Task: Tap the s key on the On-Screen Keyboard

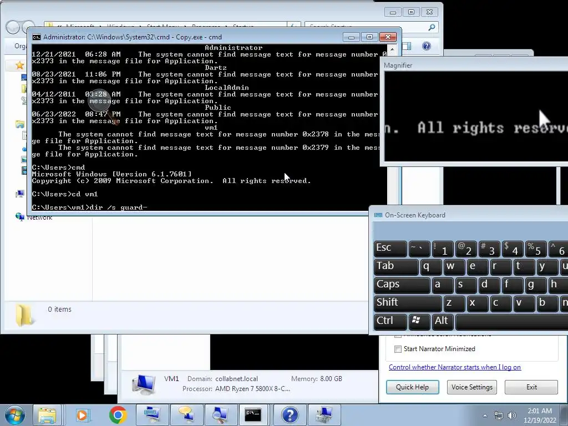Action: point(465,285)
